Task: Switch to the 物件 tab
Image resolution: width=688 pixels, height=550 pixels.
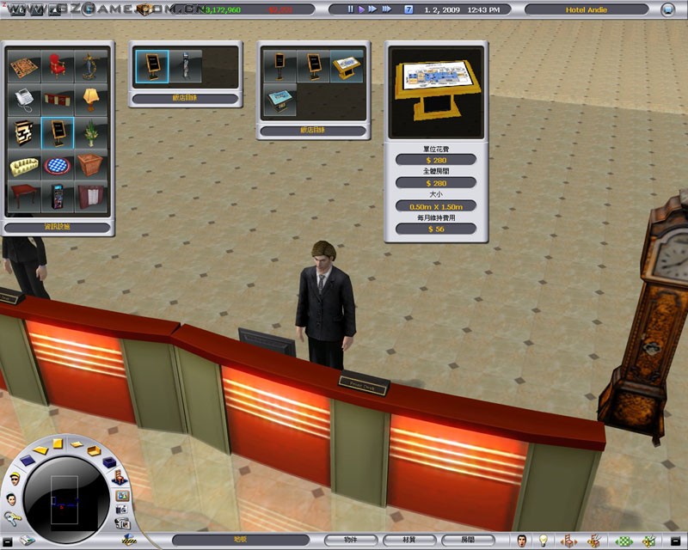Action: point(350,540)
